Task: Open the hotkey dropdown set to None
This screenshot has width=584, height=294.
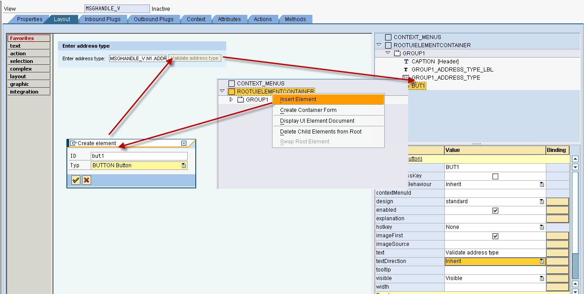Action: pyautogui.click(x=542, y=227)
